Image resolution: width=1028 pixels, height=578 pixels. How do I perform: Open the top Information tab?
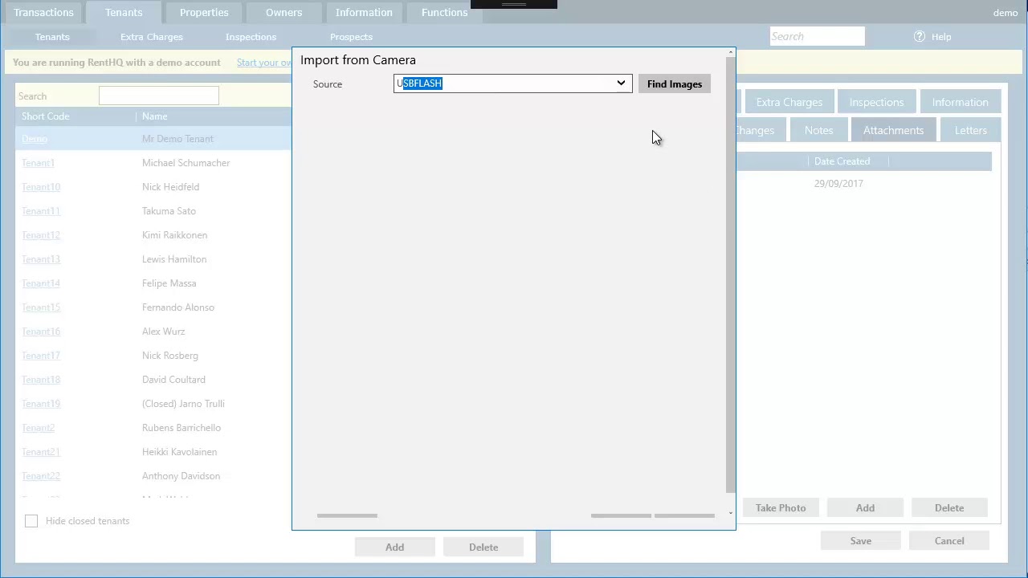[x=364, y=13]
